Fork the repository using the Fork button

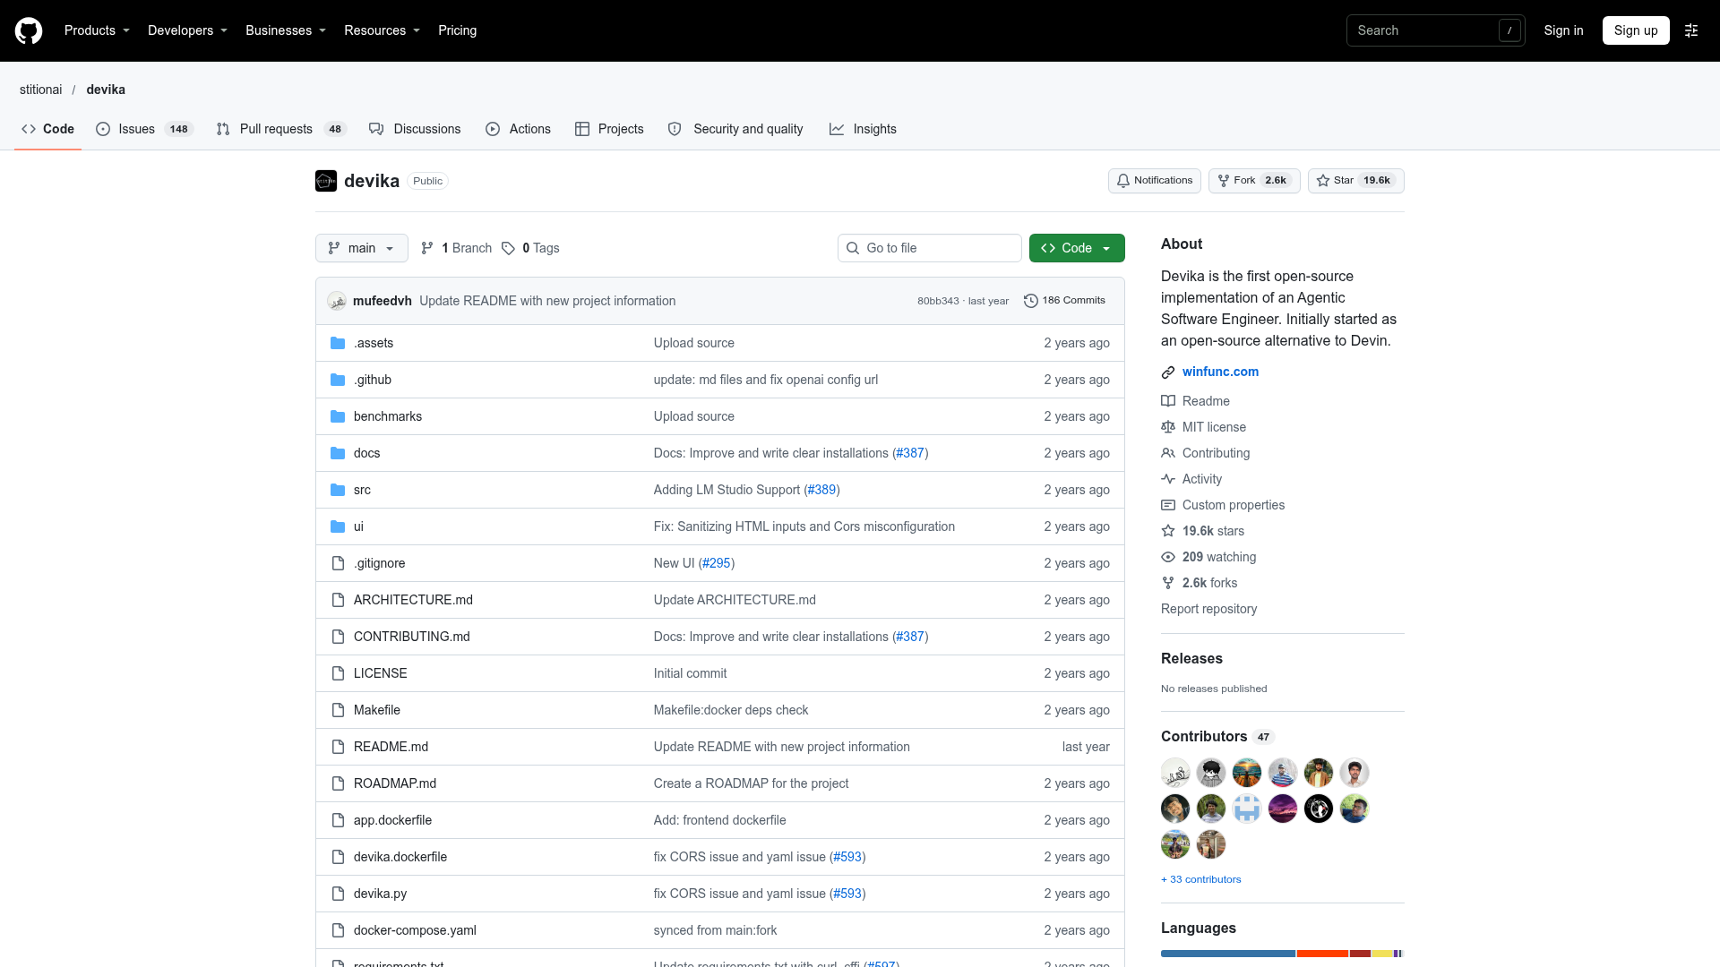[x=1254, y=181]
